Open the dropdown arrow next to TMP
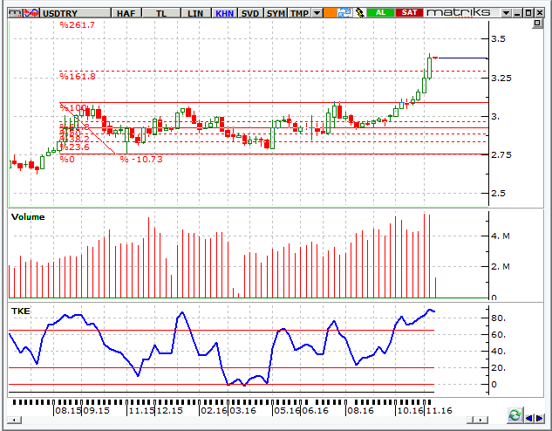 click(317, 13)
